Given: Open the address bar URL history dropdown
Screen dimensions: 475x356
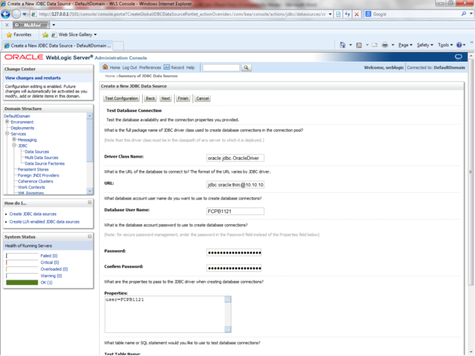Looking at the screenshot, I should (x=330, y=14).
